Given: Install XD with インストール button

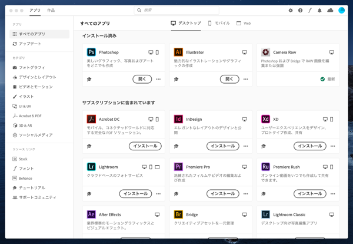Looking at the screenshot, I should (310, 146).
